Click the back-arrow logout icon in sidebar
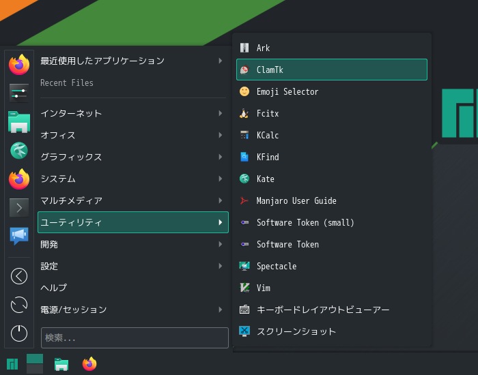478x375 pixels. (x=19, y=276)
